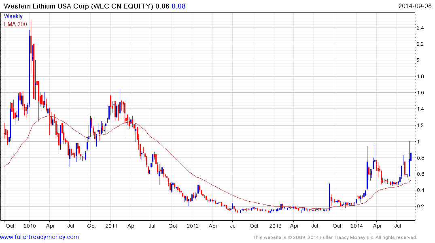Click the 1.2 price axis label

420,125
